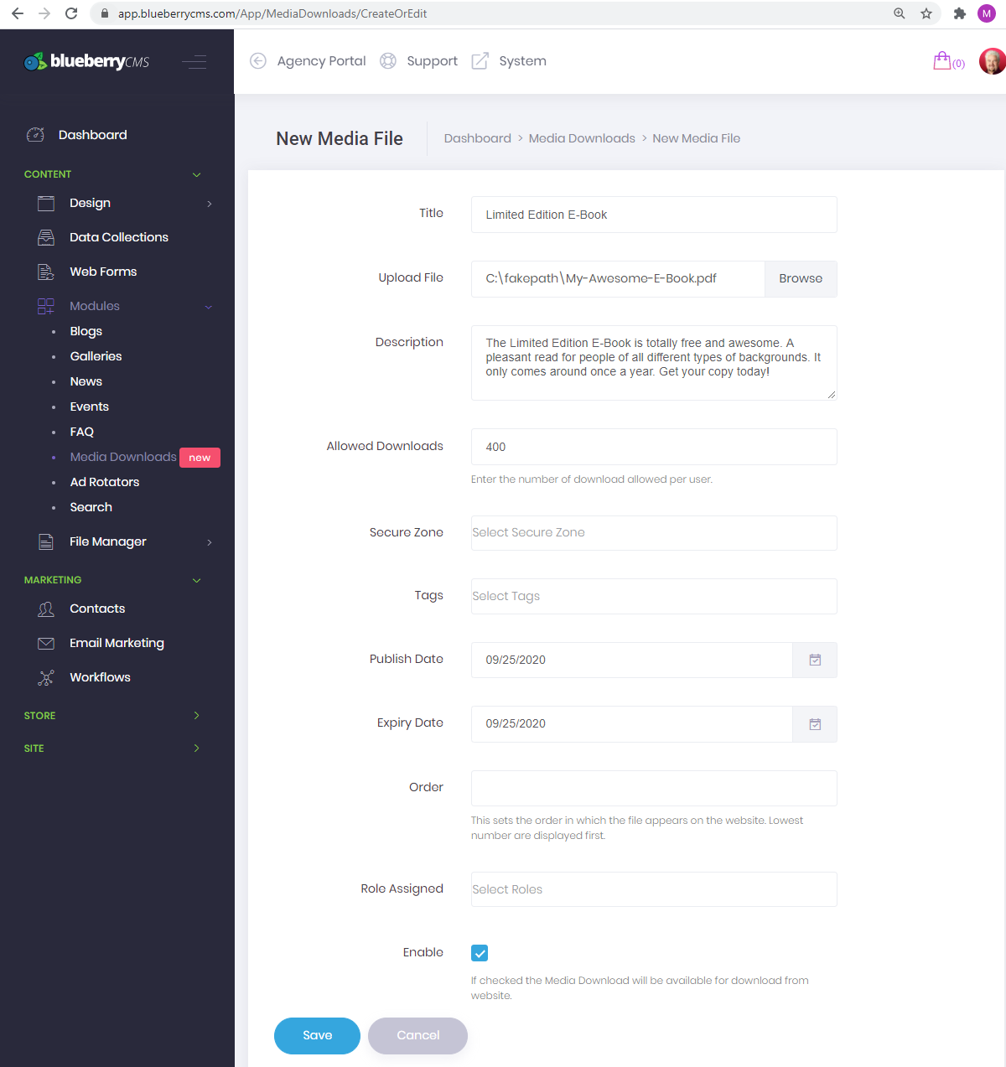1006x1067 pixels.
Task: Collapse the CONTENT section
Action: coord(197,175)
